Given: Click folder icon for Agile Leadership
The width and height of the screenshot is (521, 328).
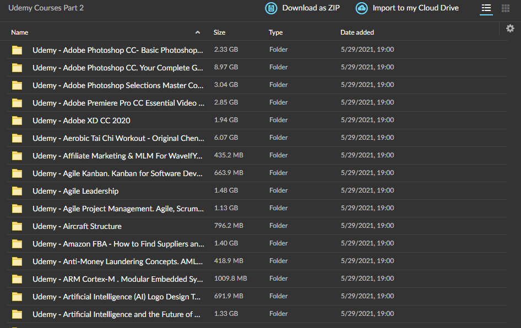Looking at the screenshot, I should pos(17,190).
